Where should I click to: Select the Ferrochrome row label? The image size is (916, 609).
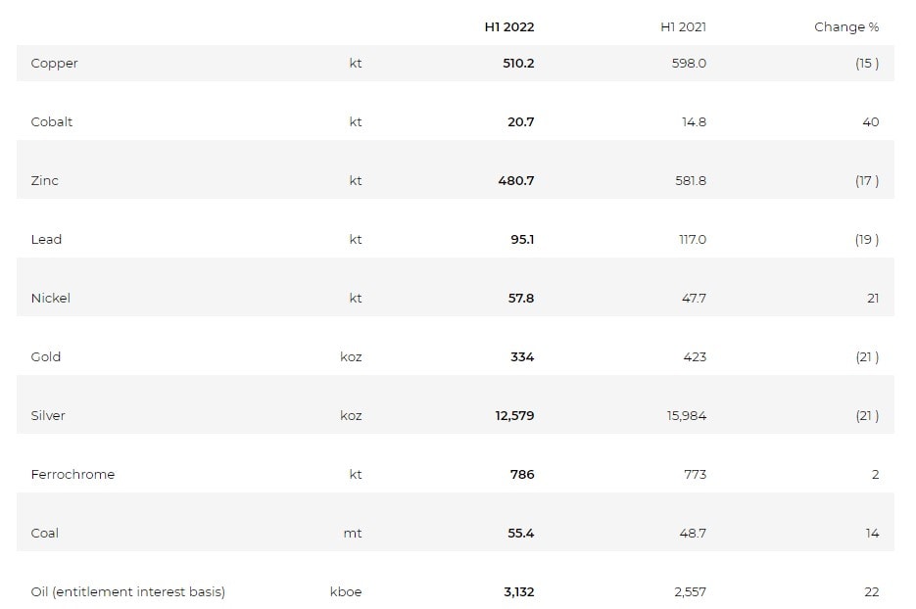point(72,475)
